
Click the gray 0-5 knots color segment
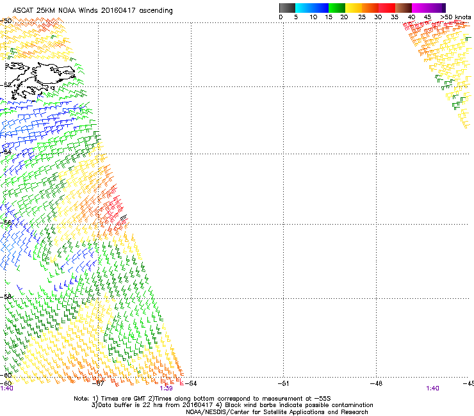coord(288,8)
